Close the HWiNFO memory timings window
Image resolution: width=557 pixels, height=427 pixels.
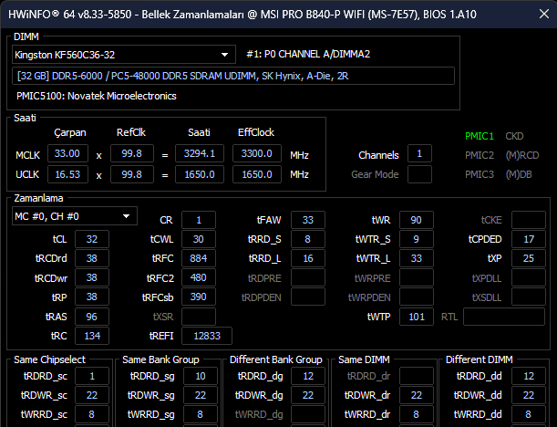[x=544, y=14]
